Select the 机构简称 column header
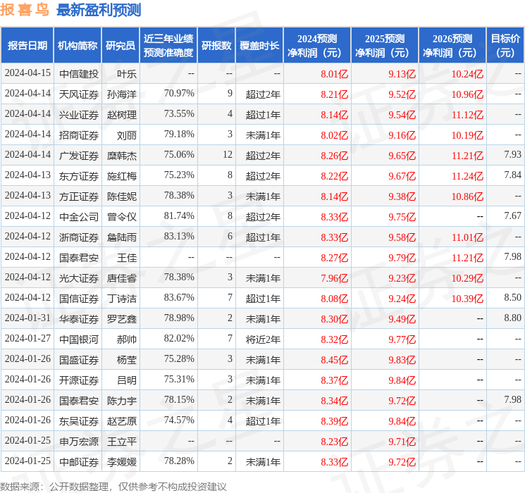 pos(78,46)
